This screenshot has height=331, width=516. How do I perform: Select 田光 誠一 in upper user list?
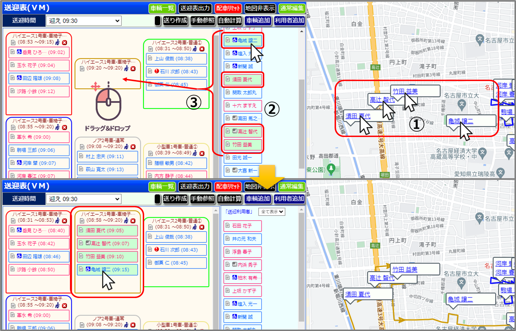(x=243, y=157)
